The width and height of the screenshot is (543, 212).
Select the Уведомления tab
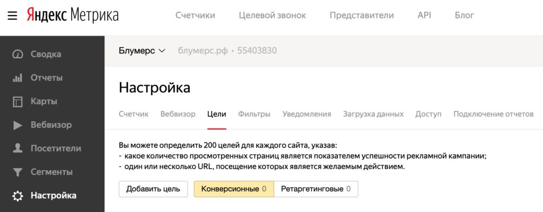[307, 114]
